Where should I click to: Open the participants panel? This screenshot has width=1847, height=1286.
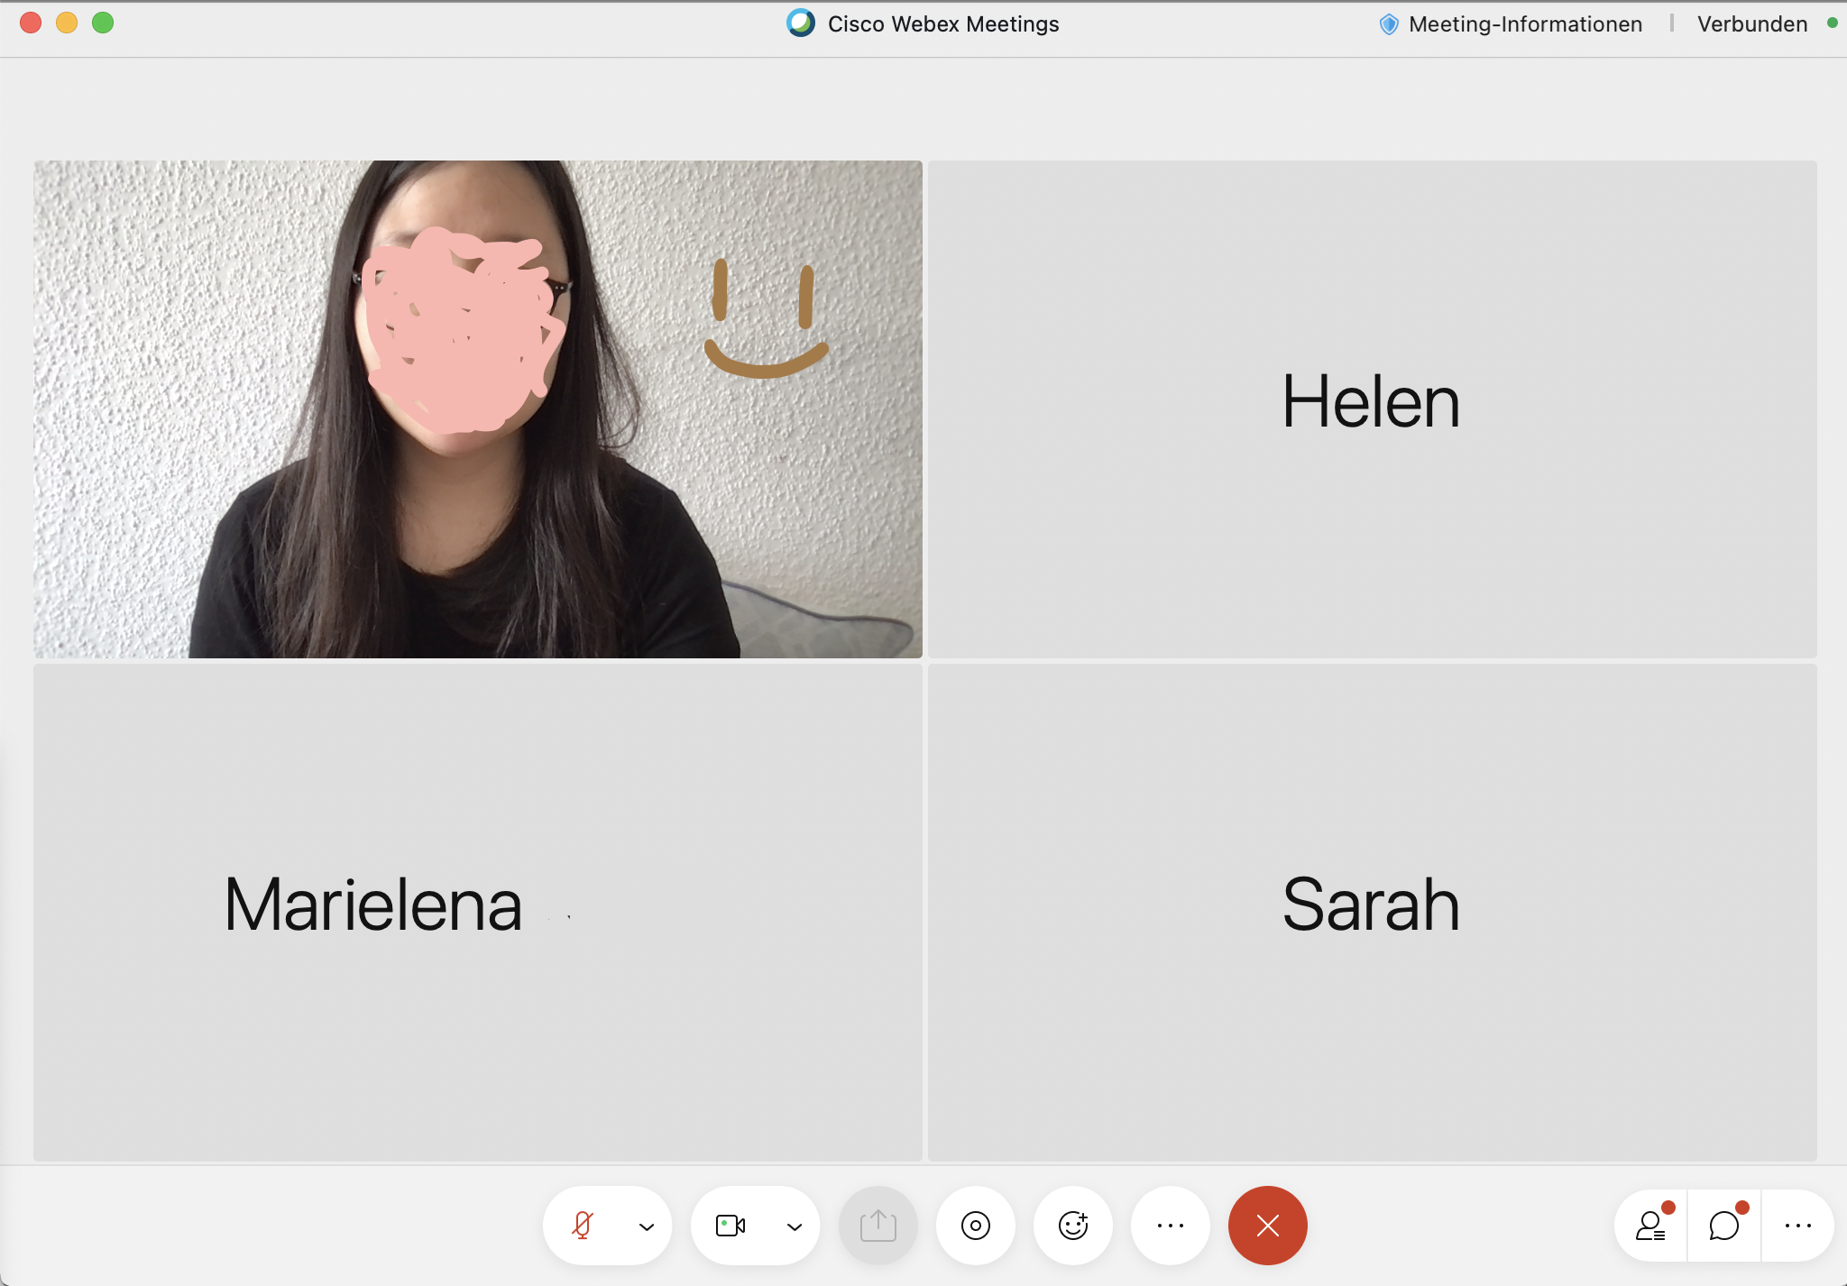1651,1226
